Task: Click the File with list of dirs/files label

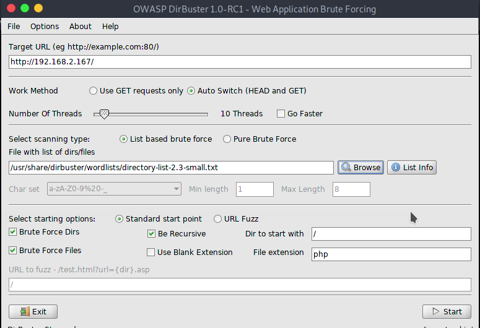Action: [52, 152]
